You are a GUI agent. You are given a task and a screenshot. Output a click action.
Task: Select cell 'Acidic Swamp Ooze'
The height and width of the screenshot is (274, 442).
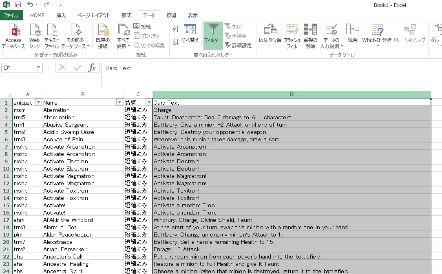click(x=83, y=132)
